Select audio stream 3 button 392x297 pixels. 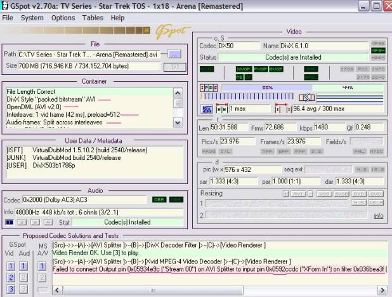point(35,222)
